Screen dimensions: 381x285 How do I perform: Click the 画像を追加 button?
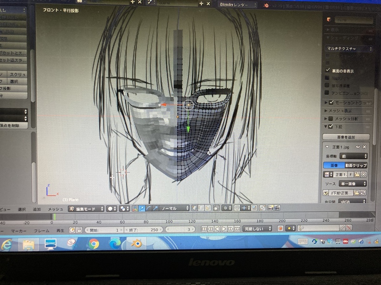click(x=346, y=137)
